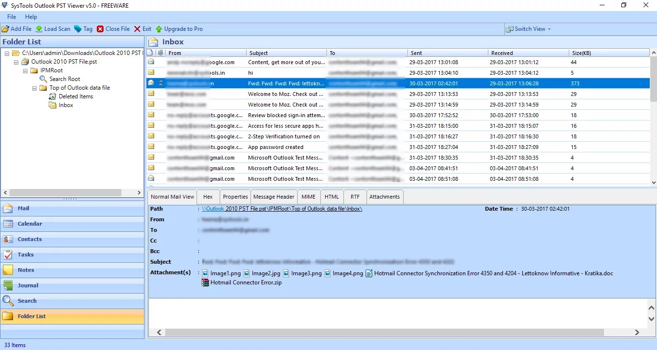Click the envelope icon of the selected Fwd email

pos(151,83)
